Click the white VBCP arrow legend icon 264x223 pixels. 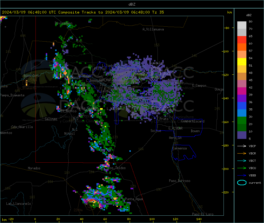242,146
